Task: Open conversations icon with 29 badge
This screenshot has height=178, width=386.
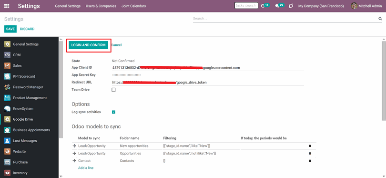Action: point(279,5)
